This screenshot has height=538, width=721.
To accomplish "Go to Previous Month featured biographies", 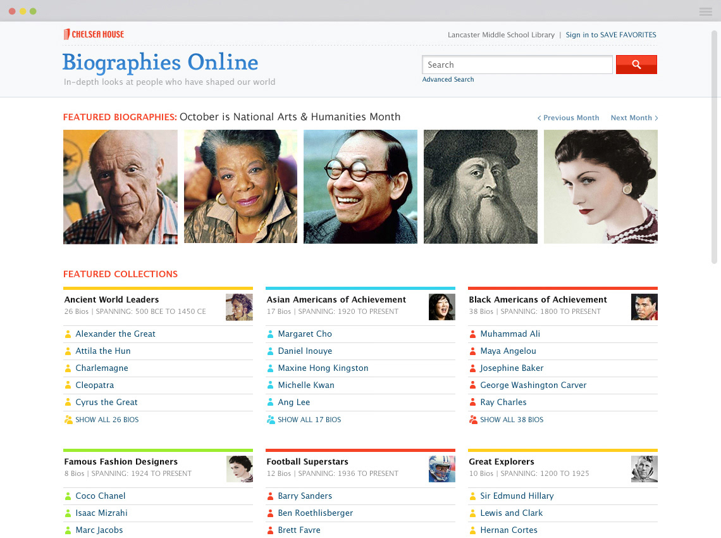I will (x=569, y=118).
